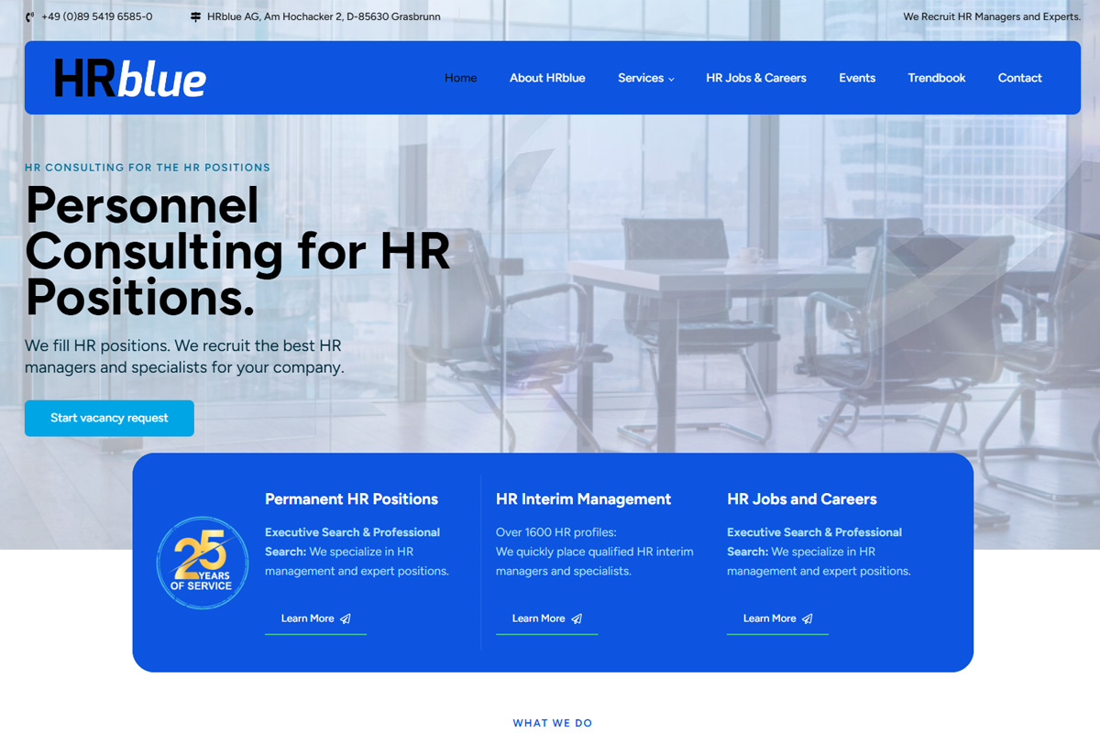The width and height of the screenshot is (1100, 733).
Task: Click main headline 'Personnel Consulting for HR Positions.'
Action: 237,251
